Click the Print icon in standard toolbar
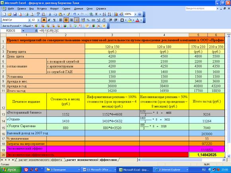Viewport: 231px width, 173px height. [27, 14]
